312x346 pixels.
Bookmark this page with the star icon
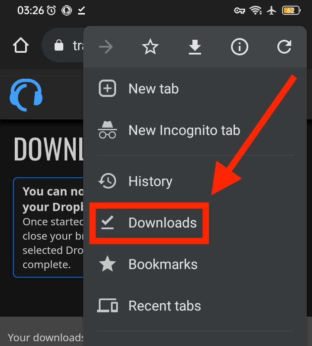150,47
